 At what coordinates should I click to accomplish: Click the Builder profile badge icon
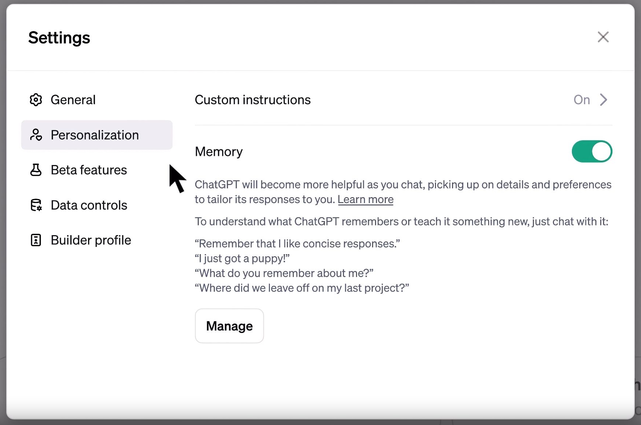(36, 240)
